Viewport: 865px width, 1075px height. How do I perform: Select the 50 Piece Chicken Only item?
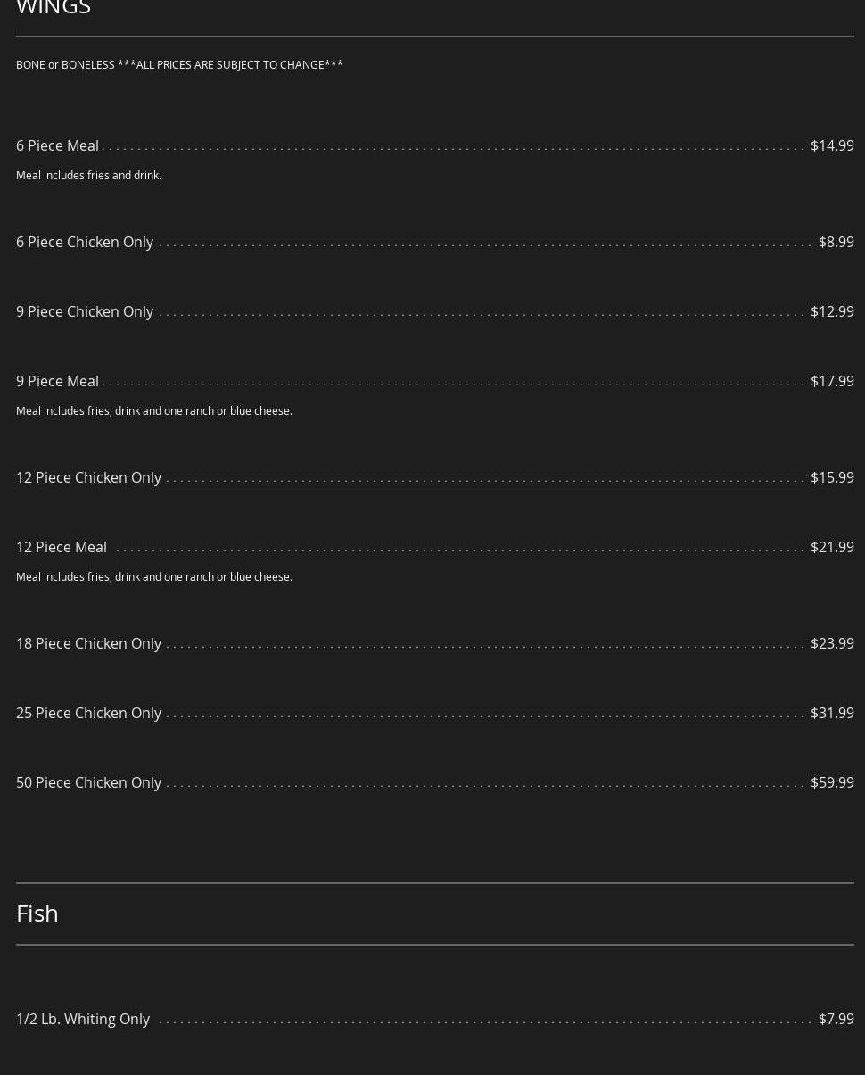(88, 782)
